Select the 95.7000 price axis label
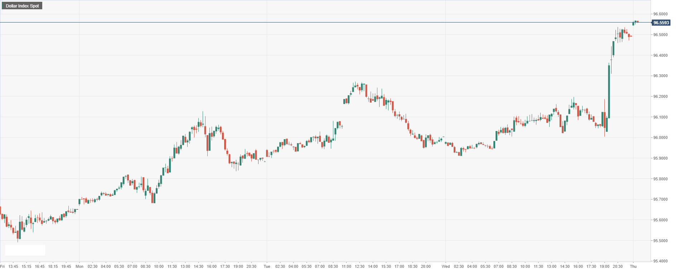This screenshot has height=271, width=676. [660, 199]
